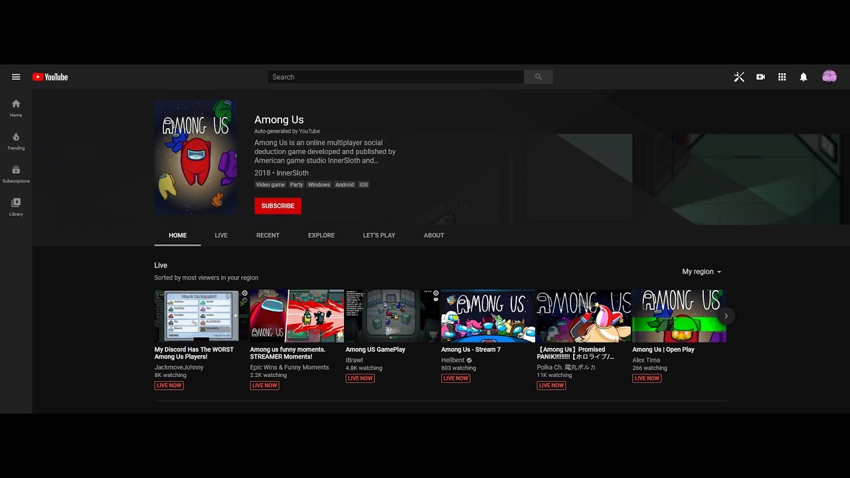Open the ABOUT tab
The image size is (850, 478).
[434, 235]
